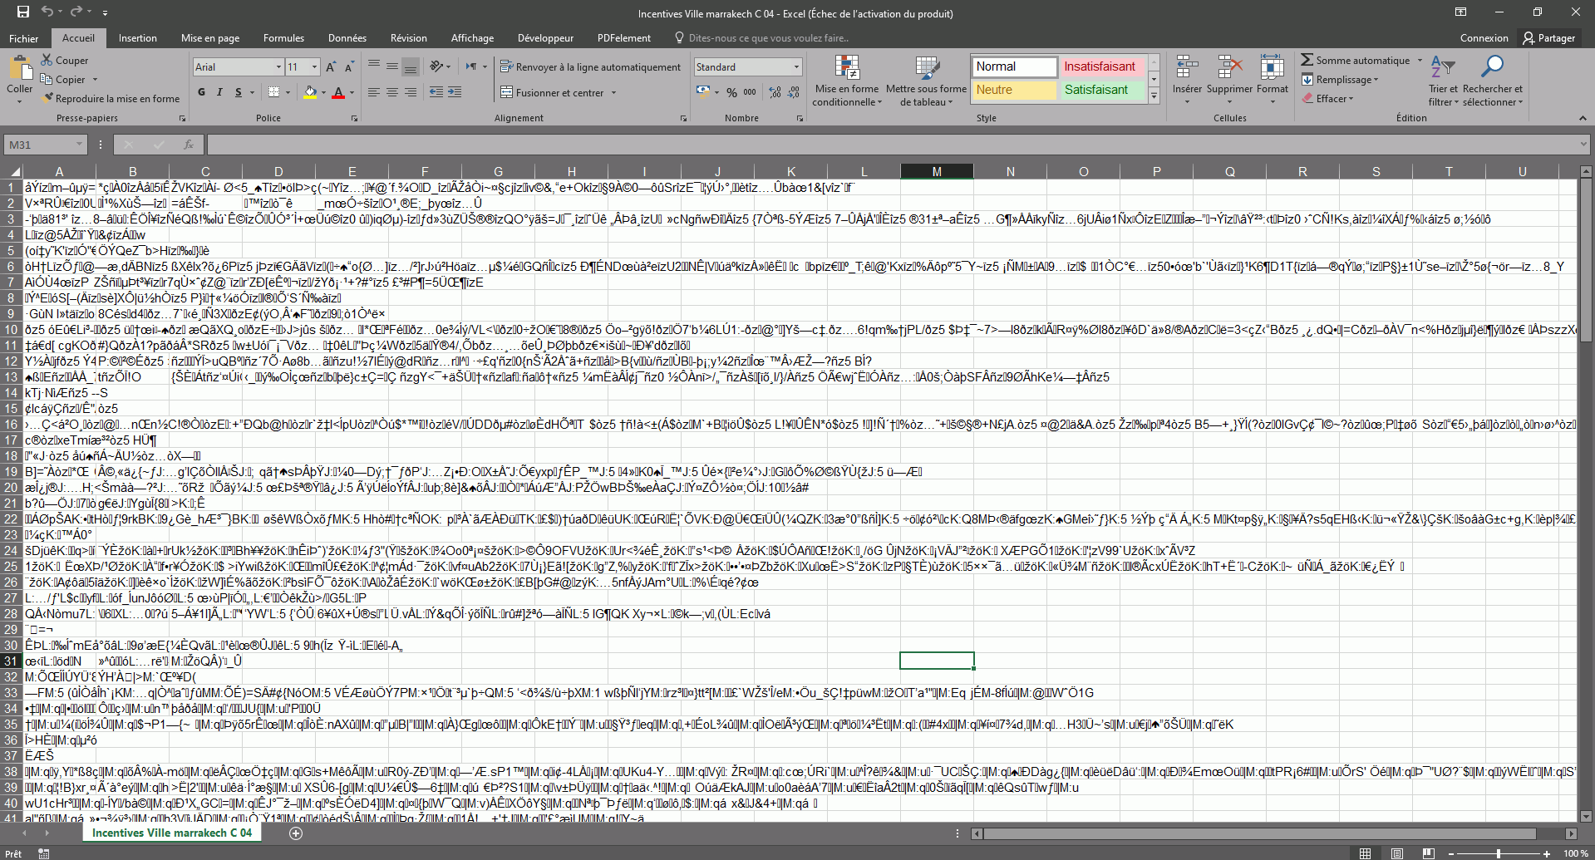The image size is (1595, 860).
Task: Click the Partager button
Action: click(x=1549, y=38)
